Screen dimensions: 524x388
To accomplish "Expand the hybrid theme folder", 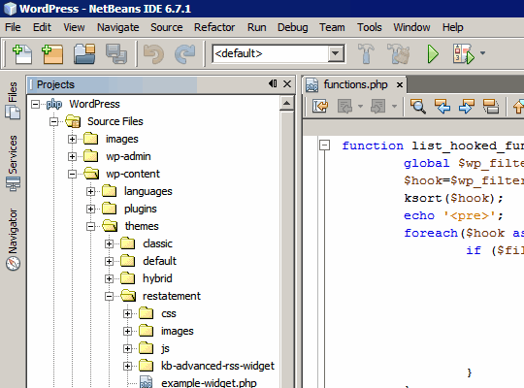I will coord(109,278).
